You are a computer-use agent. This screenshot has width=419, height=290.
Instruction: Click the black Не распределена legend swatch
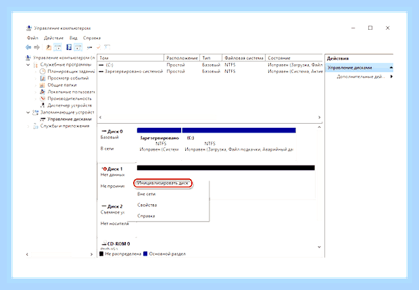(101, 253)
